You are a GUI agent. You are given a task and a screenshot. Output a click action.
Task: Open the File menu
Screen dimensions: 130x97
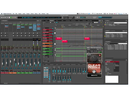click(14, 14)
